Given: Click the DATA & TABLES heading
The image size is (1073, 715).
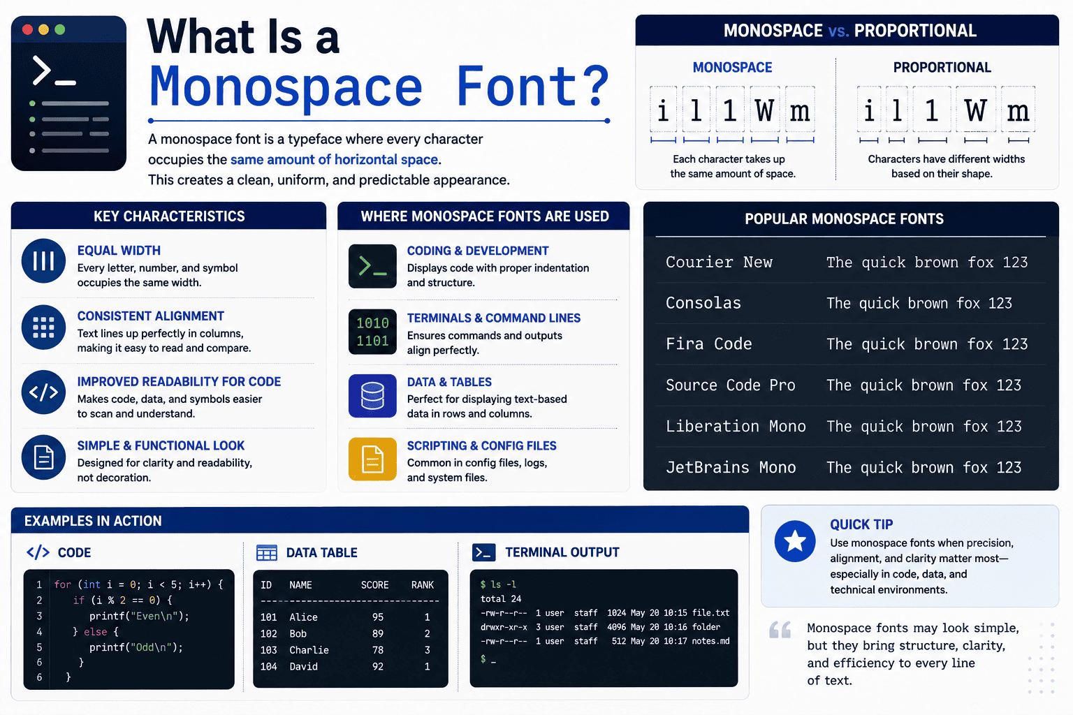Looking at the screenshot, I should click(449, 382).
